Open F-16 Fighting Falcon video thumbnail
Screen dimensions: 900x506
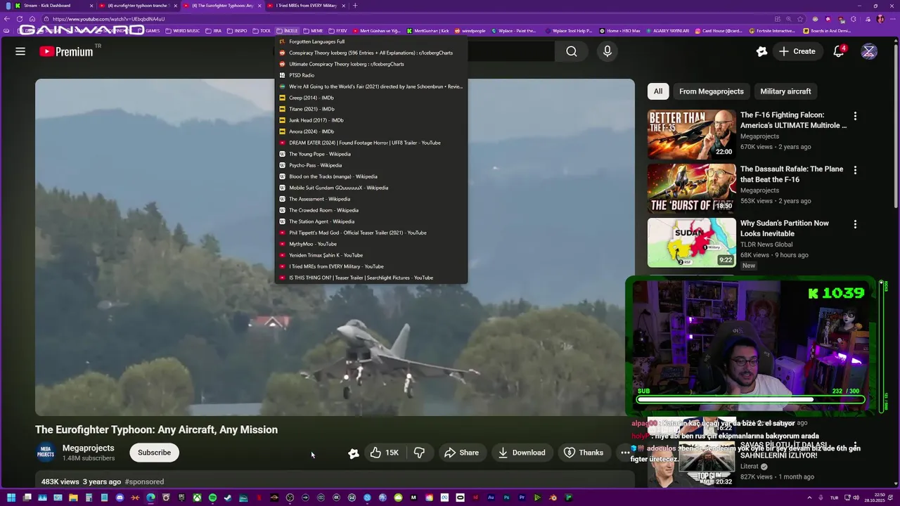(692, 134)
